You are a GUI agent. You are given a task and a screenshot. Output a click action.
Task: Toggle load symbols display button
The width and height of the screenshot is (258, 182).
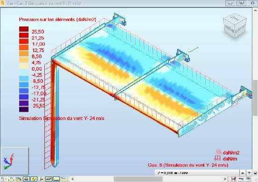57,179
